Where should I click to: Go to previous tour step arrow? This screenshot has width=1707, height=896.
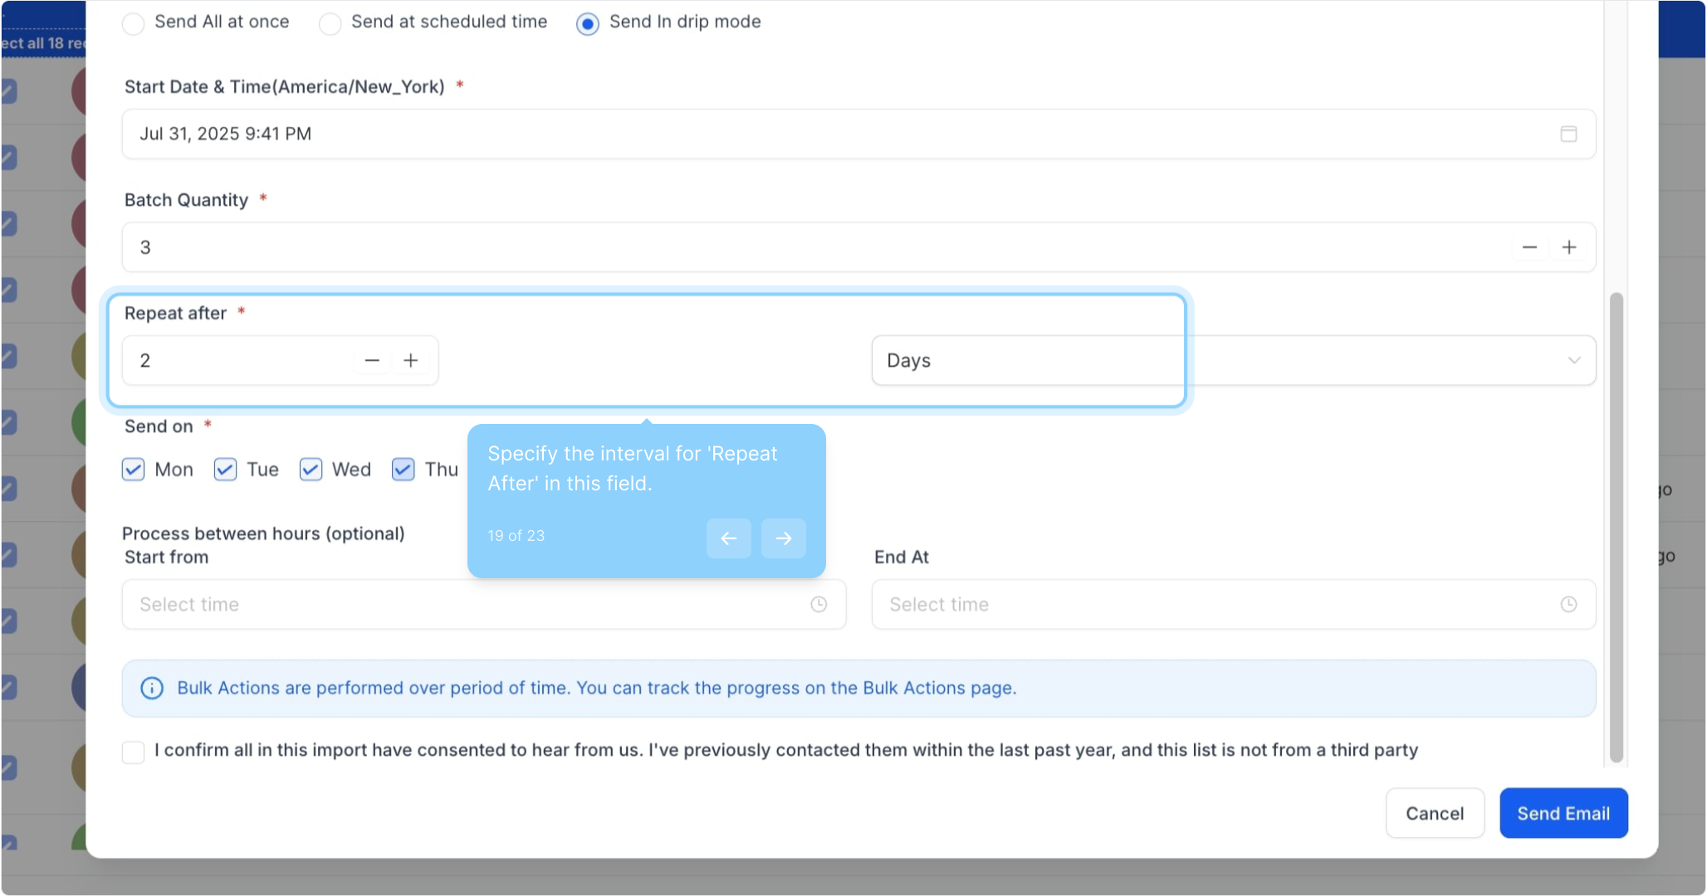point(728,538)
